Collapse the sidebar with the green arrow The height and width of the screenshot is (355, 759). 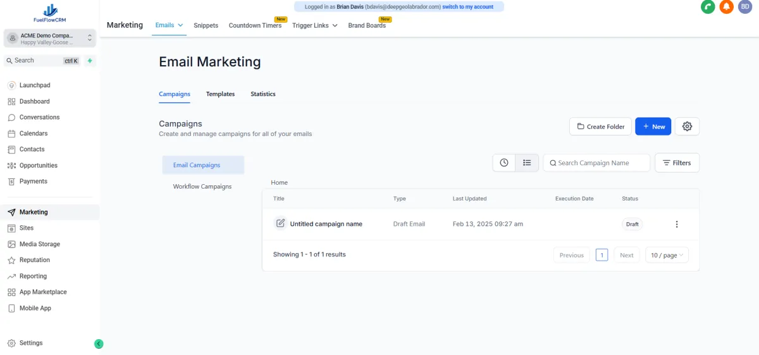(x=99, y=344)
